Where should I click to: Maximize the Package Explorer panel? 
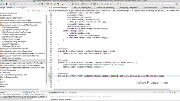pyautogui.click(x=45, y=7)
